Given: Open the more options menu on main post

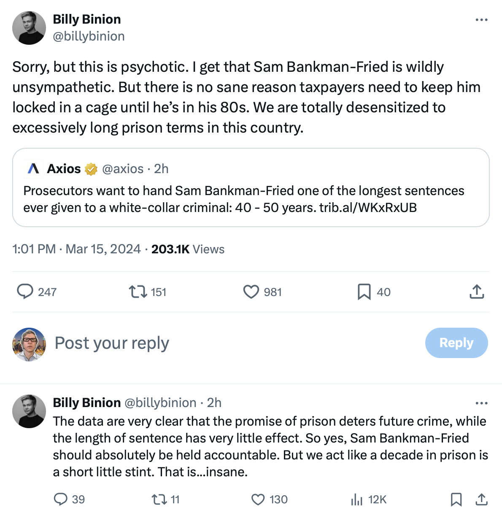Looking at the screenshot, I should click(x=481, y=20).
